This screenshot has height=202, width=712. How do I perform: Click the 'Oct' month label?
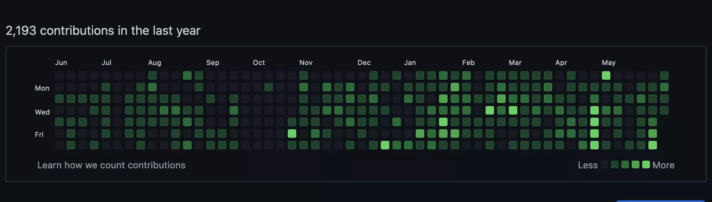[x=259, y=63]
